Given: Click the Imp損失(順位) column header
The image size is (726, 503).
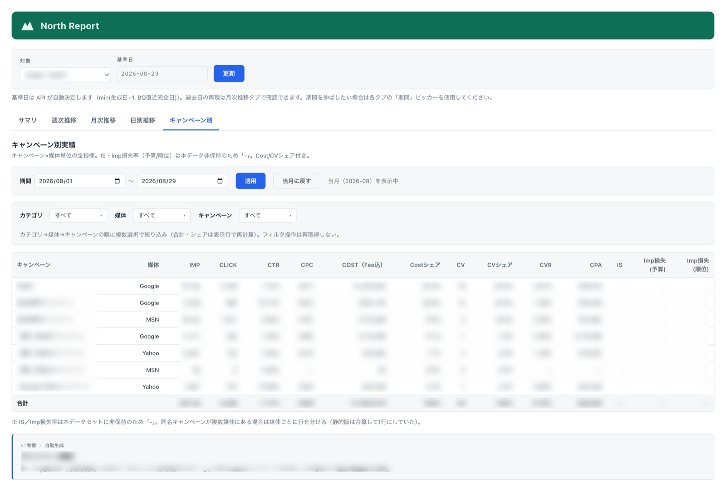Looking at the screenshot, I should click(x=698, y=265).
